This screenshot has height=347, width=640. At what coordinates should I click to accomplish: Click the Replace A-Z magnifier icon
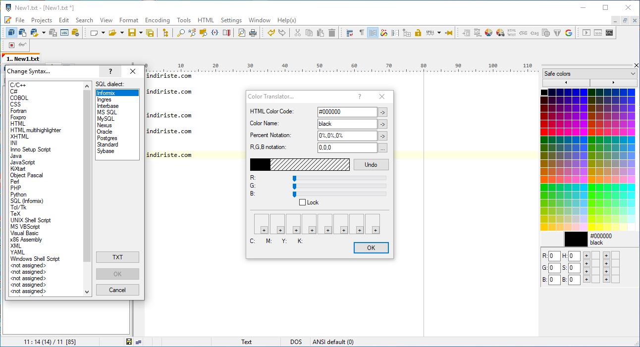click(192, 33)
